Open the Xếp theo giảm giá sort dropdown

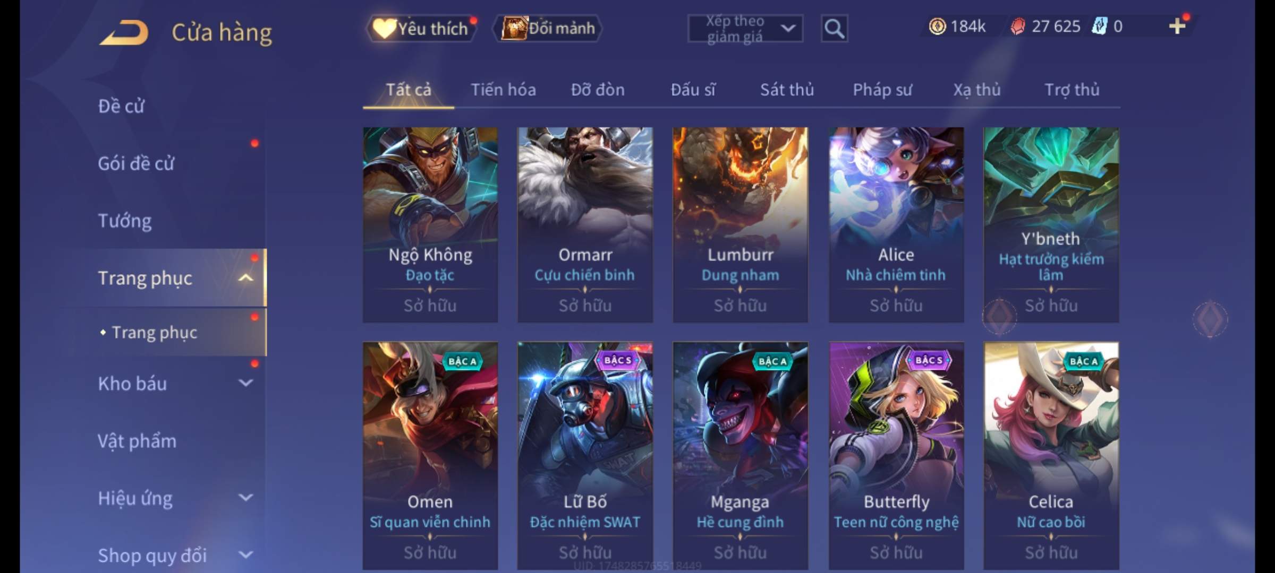pos(745,29)
